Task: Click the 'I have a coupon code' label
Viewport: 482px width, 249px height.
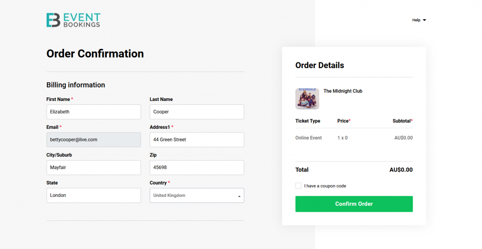Action: tap(325, 186)
